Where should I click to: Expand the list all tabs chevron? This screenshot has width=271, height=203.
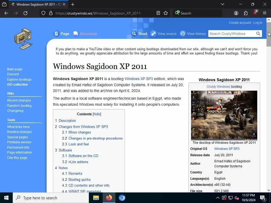(223, 4)
